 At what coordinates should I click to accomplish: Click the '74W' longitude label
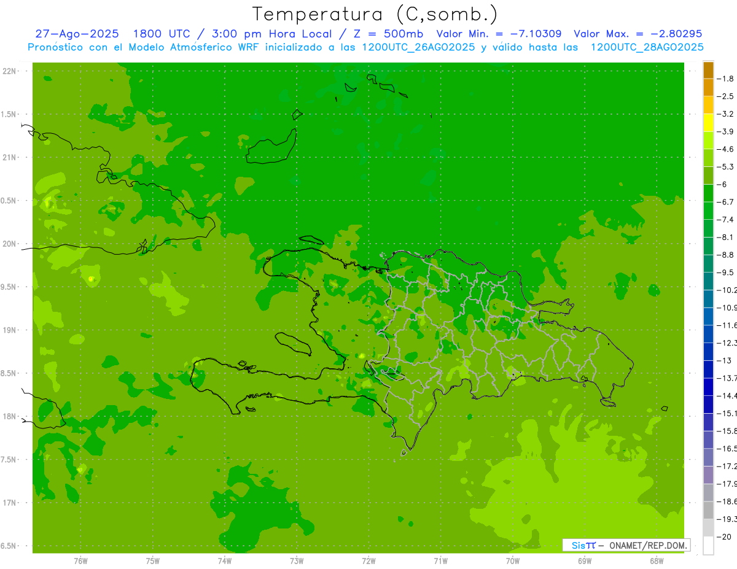pos(224,560)
